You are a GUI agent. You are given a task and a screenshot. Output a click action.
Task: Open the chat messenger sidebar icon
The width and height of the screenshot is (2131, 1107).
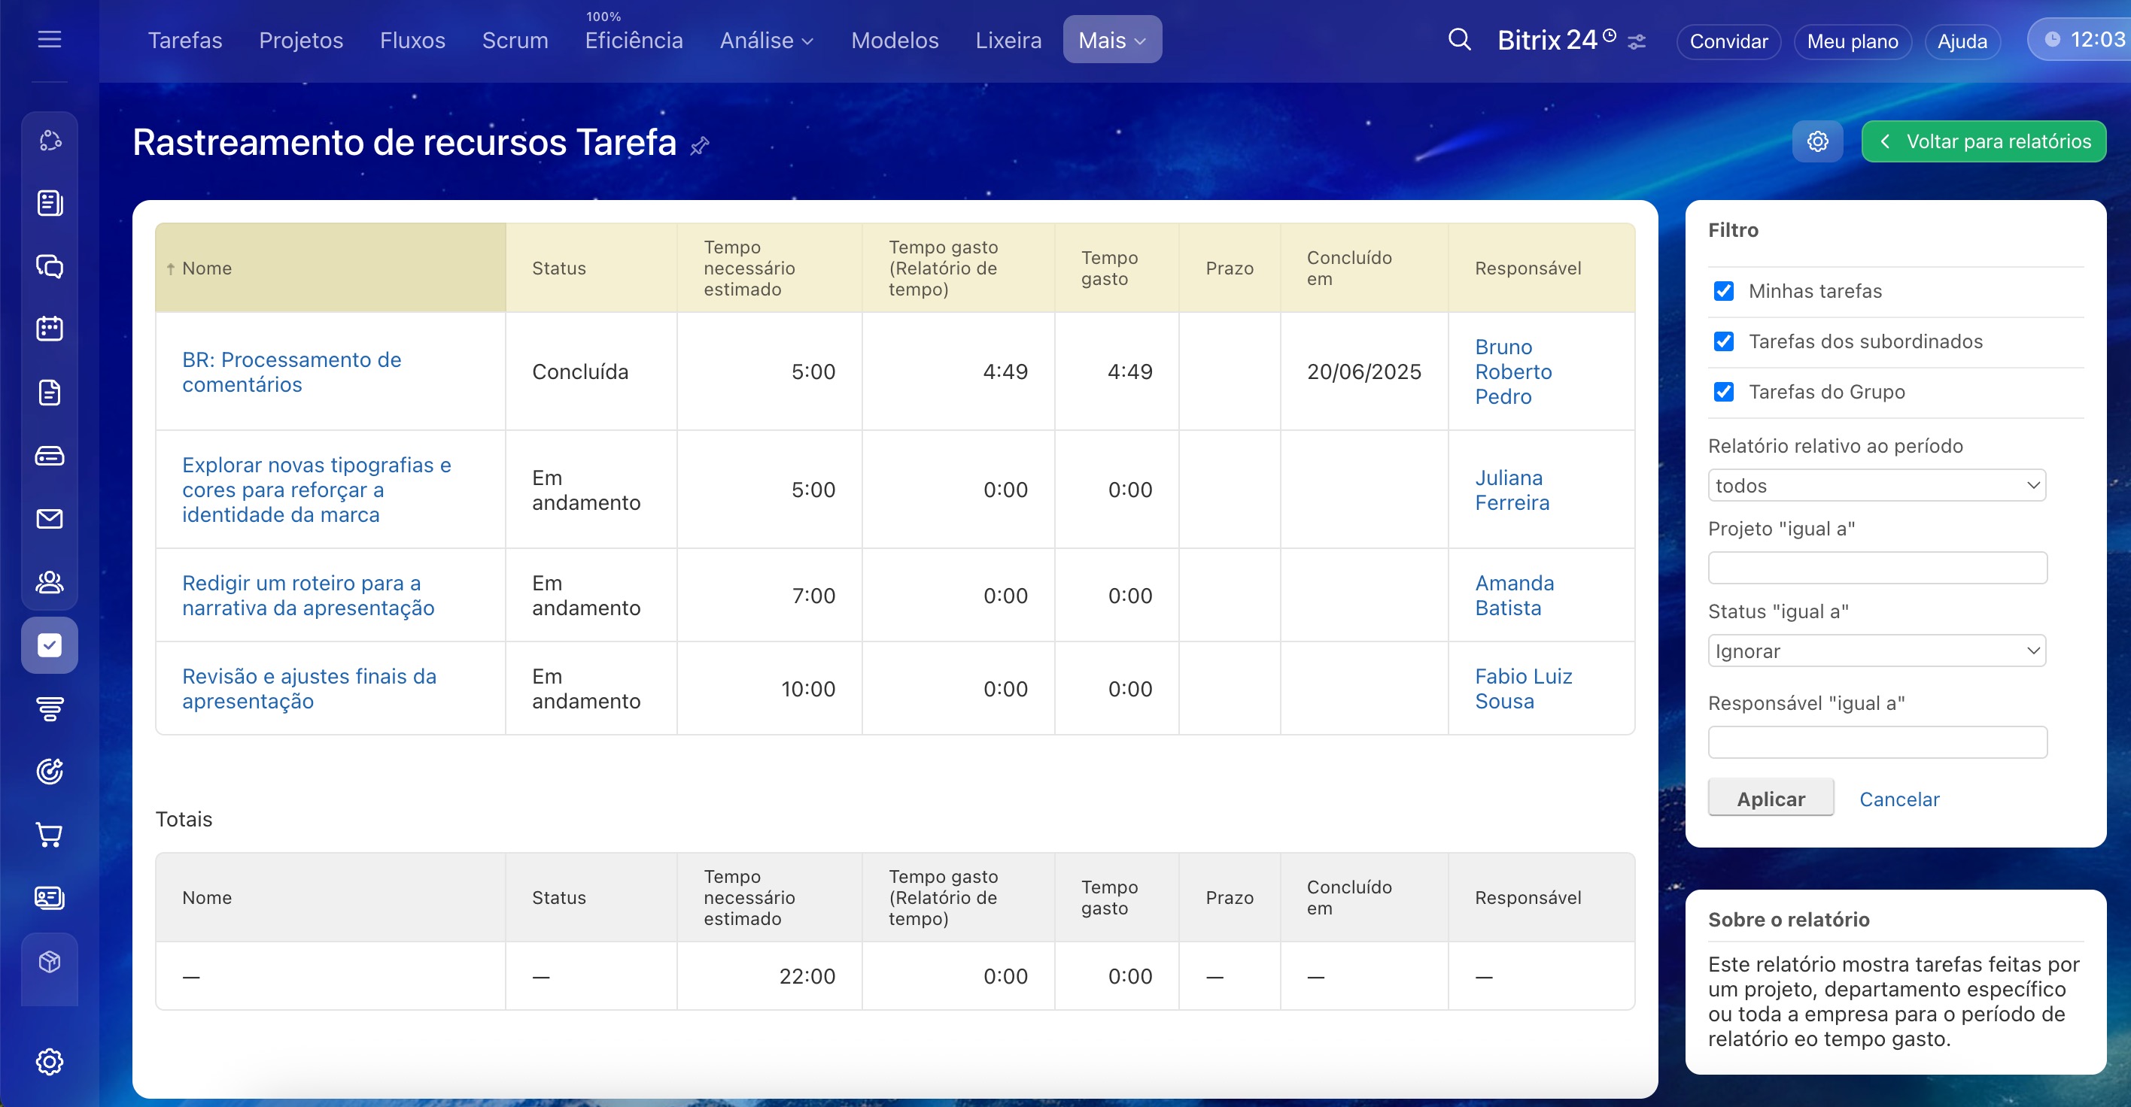[50, 266]
